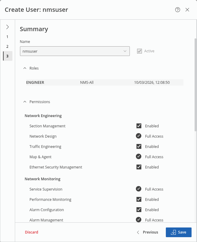Screen dimensions: 197x242
Task: Close the Create User dialog
Action: click(187, 10)
